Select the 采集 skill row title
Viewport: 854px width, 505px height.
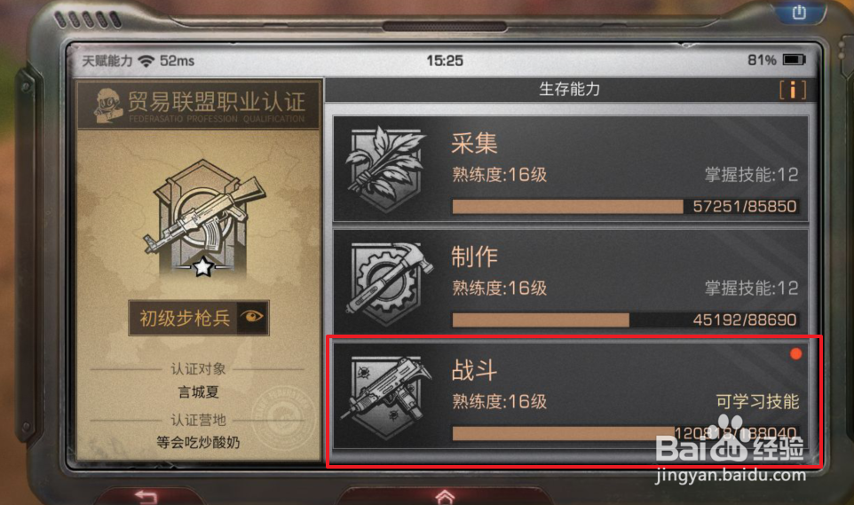coord(474,143)
